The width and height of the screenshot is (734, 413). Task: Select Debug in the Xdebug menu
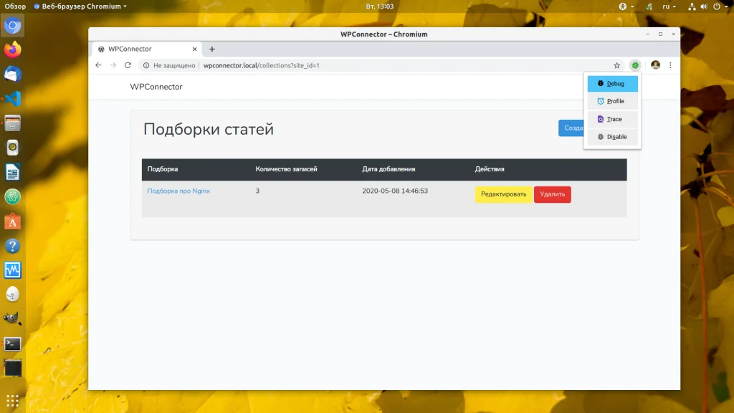pyautogui.click(x=612, y=83)
